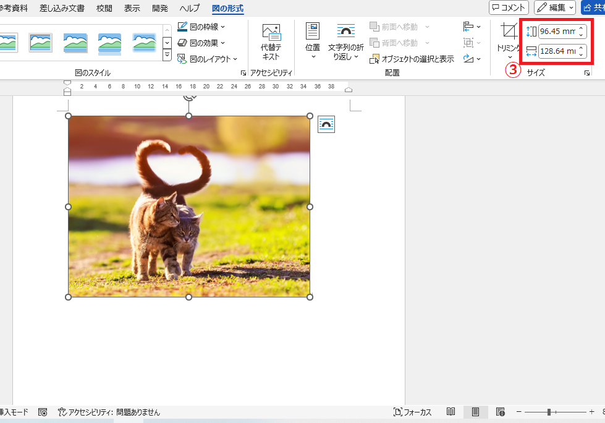Expand the picture styles gallery
This screenshot has height=423, width=605.
tap(167, 56)
